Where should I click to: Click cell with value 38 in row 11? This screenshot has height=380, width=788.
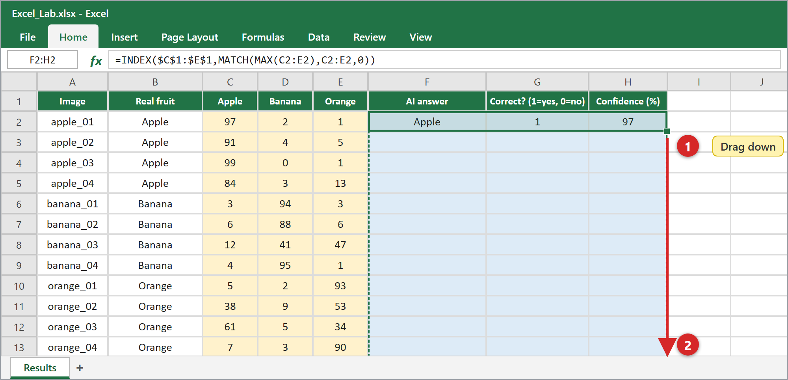(230, 306)
